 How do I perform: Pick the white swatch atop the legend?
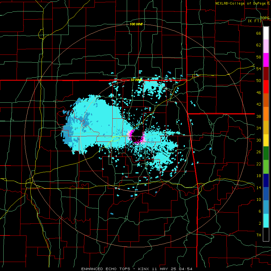point(266,33)
